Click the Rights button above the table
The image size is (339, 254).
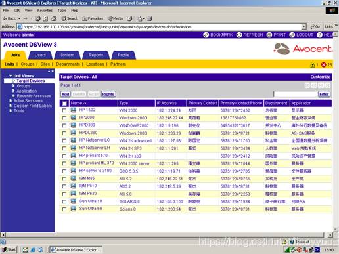pos(108,95)
